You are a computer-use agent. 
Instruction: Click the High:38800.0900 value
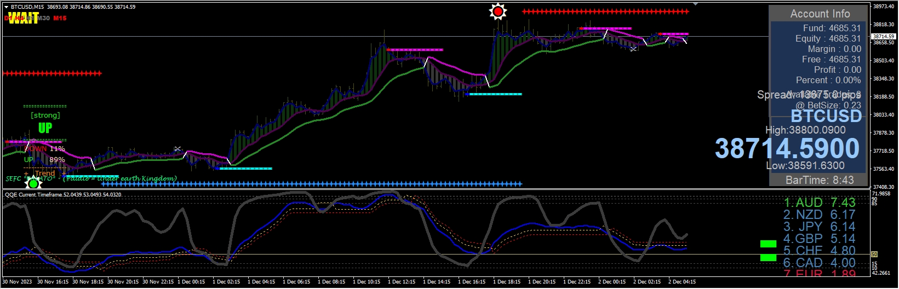805,130
